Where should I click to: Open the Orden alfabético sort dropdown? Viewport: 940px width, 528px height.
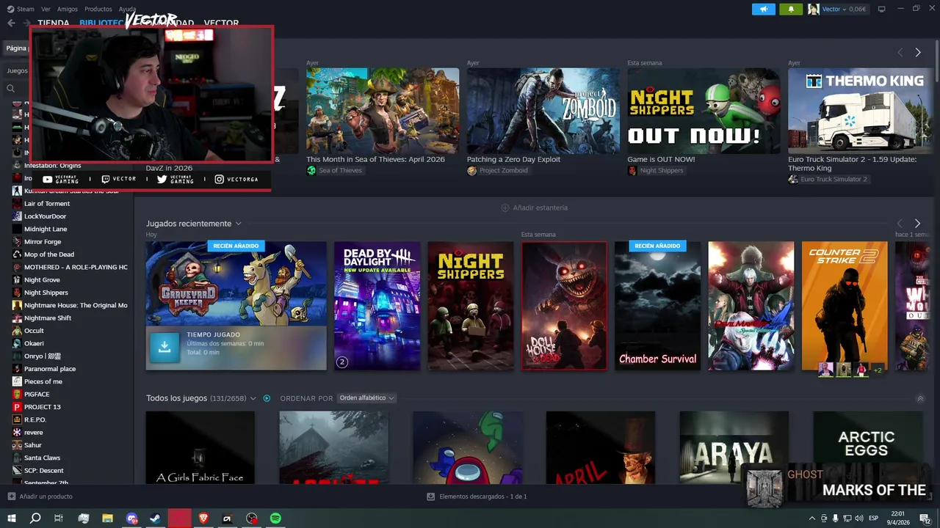coord(366,398)
